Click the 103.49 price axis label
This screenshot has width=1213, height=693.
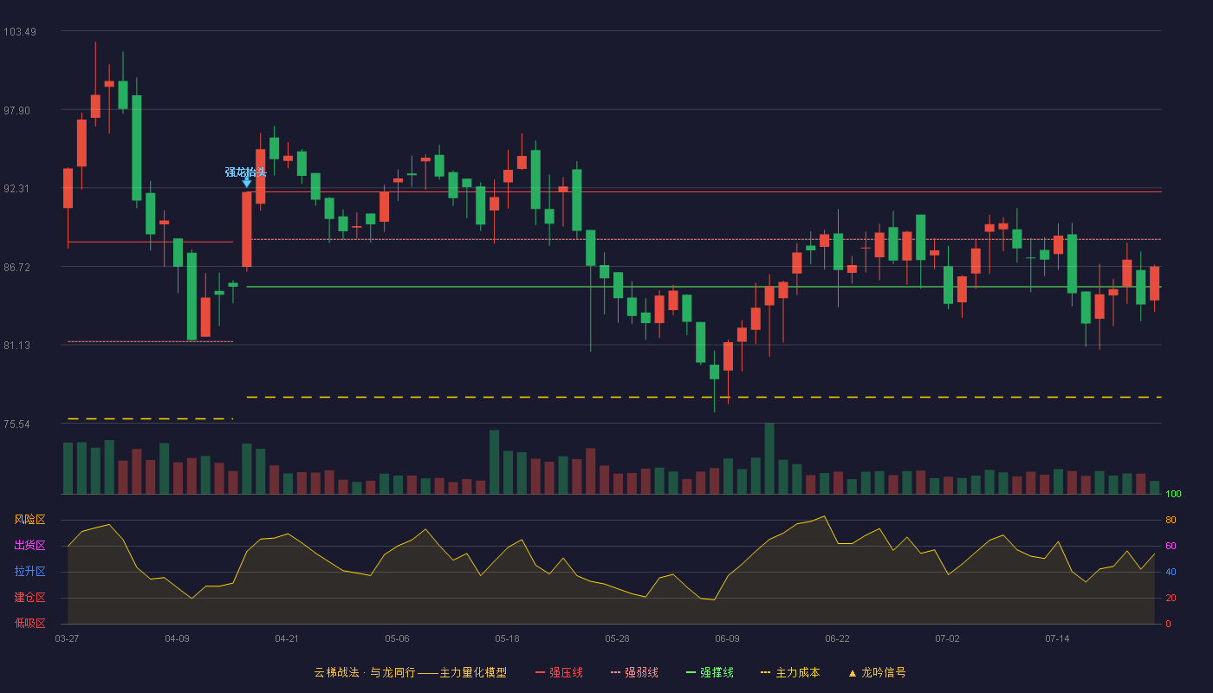tap(19, 32)
